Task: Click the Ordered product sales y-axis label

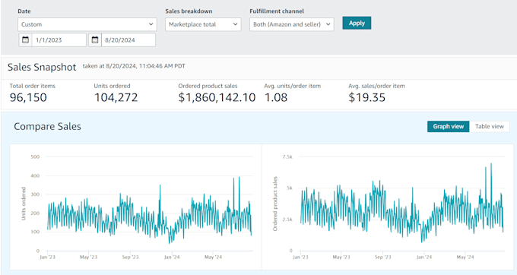Action: pos(275,204)
